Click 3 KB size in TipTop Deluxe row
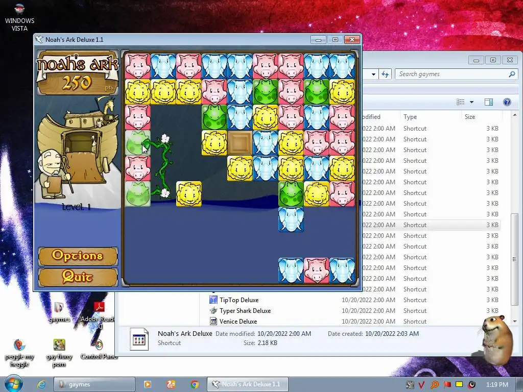This screenshot has height=392, width=523. 492,300
